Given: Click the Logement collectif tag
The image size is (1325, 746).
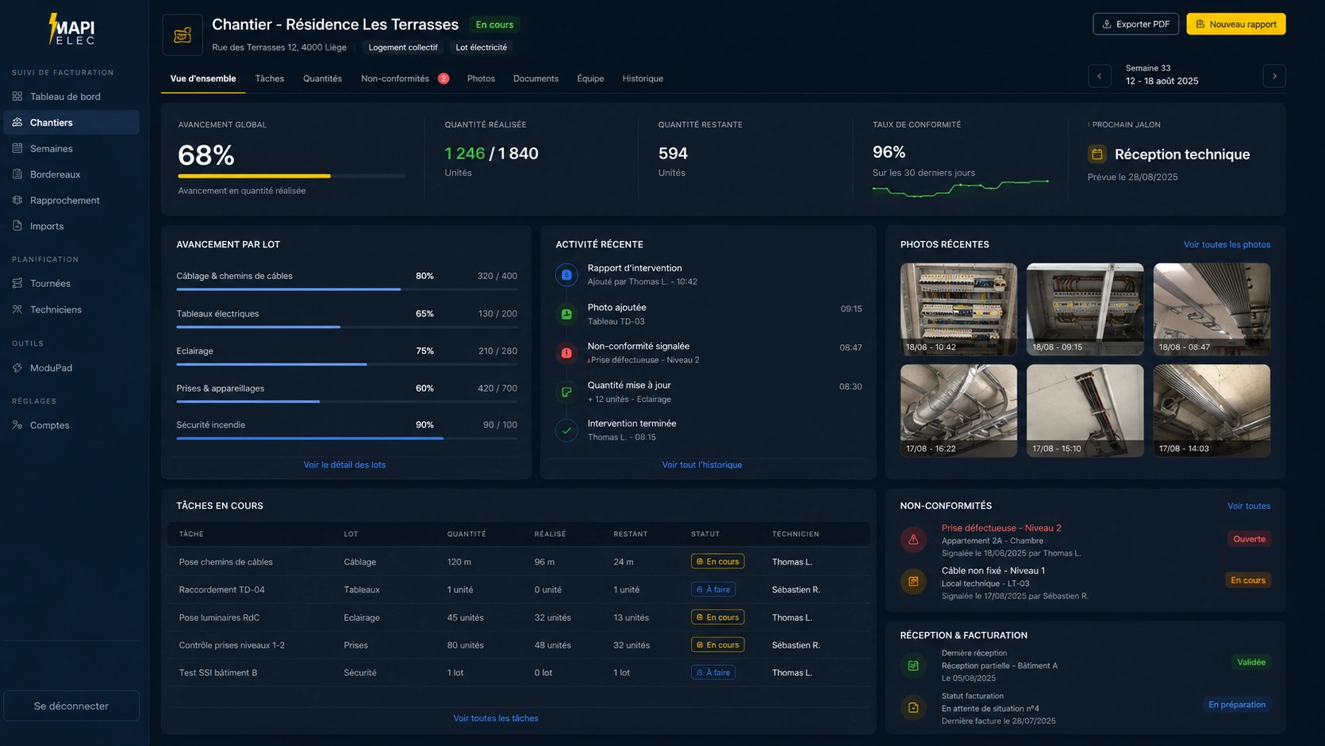Looking at the screenshot, I should pos(403,48).
